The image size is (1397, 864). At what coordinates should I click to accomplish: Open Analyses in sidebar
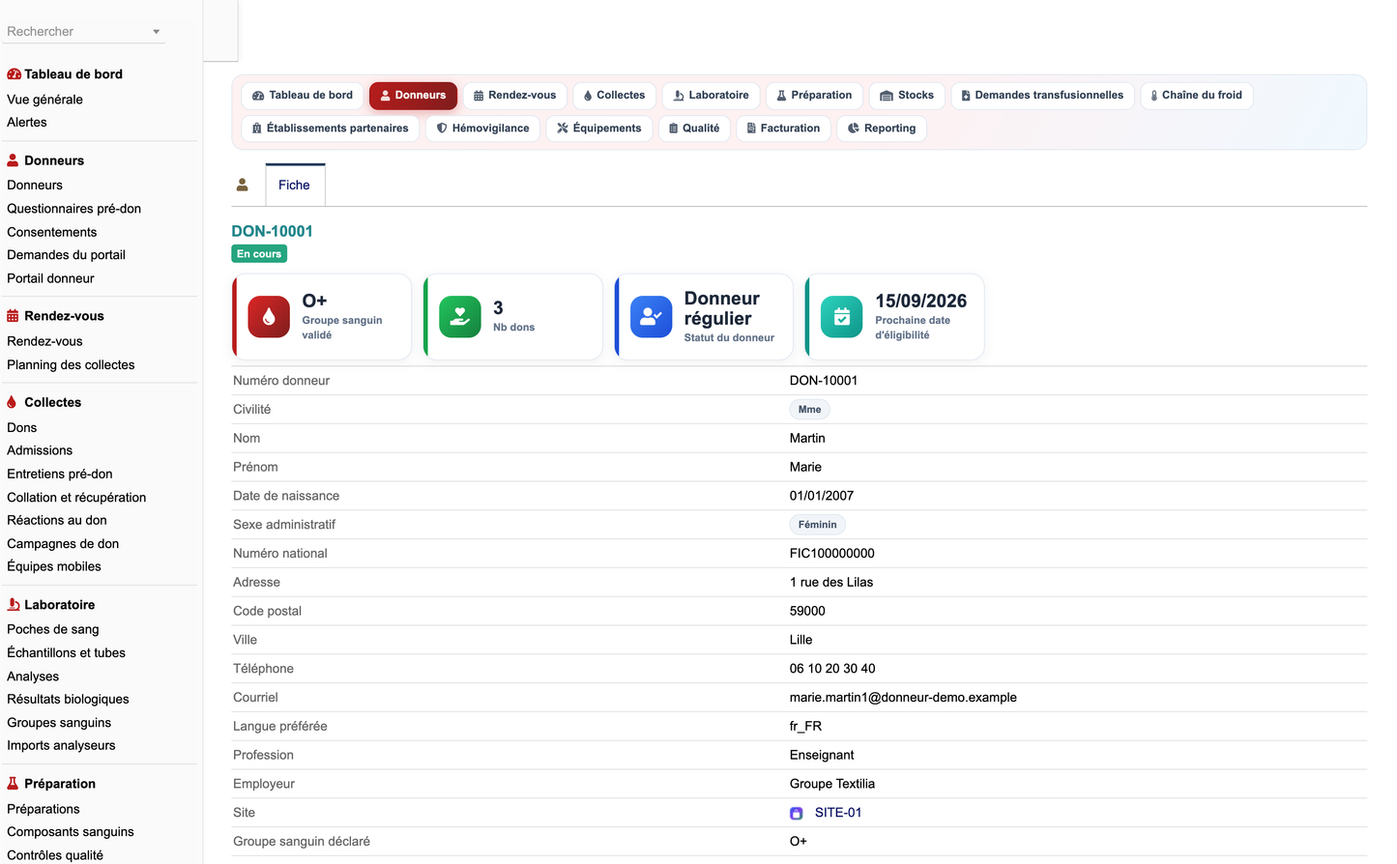tap(33, 677)
